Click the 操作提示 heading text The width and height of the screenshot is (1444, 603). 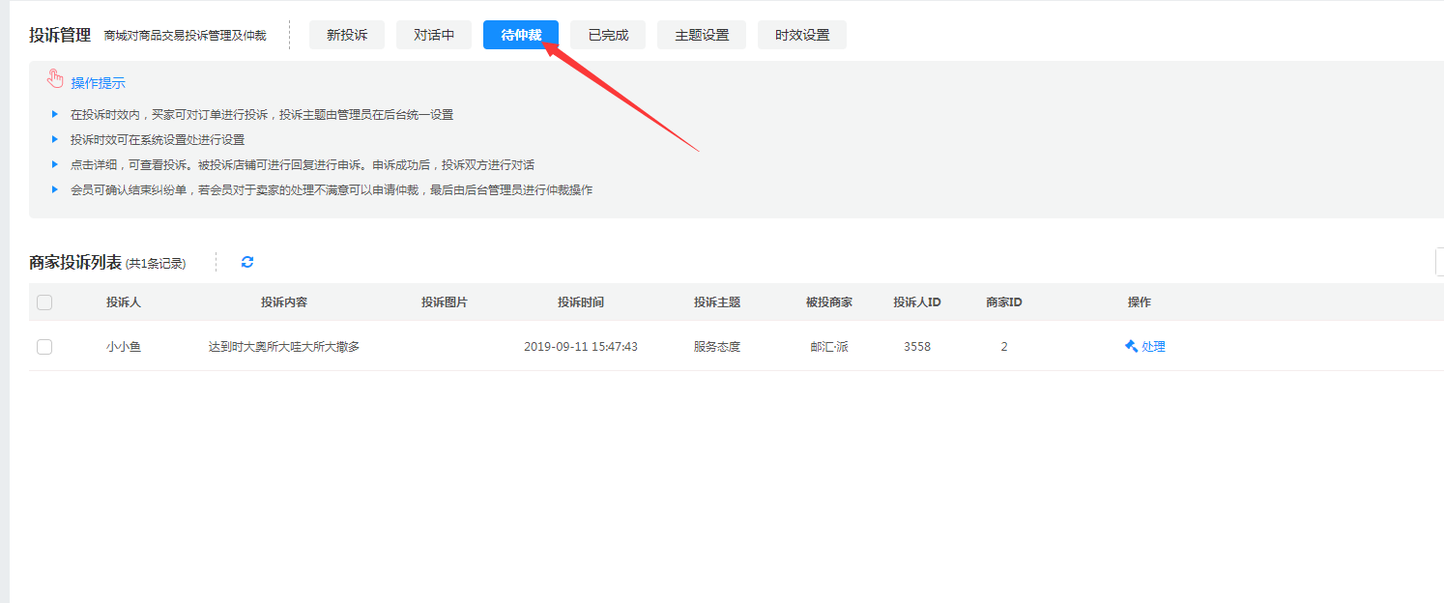point(98,83)
